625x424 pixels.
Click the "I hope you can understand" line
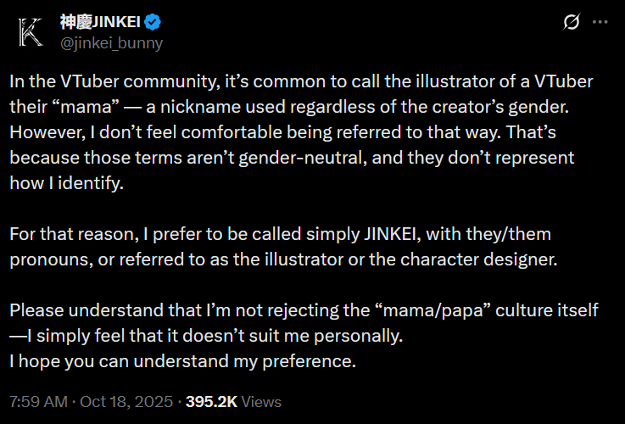pos(182,361)
